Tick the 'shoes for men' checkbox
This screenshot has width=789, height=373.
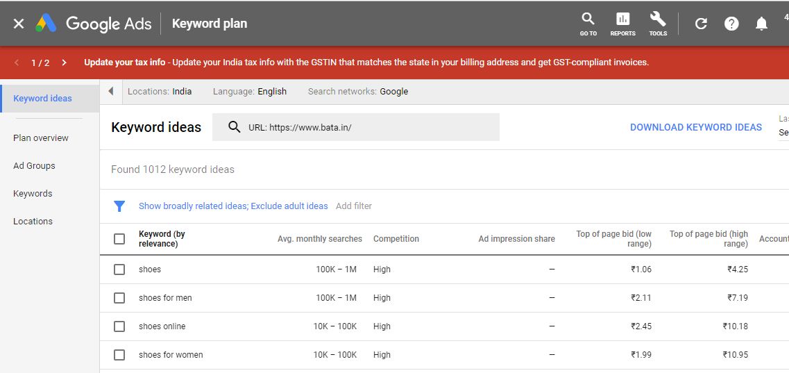tap(119, 298)
